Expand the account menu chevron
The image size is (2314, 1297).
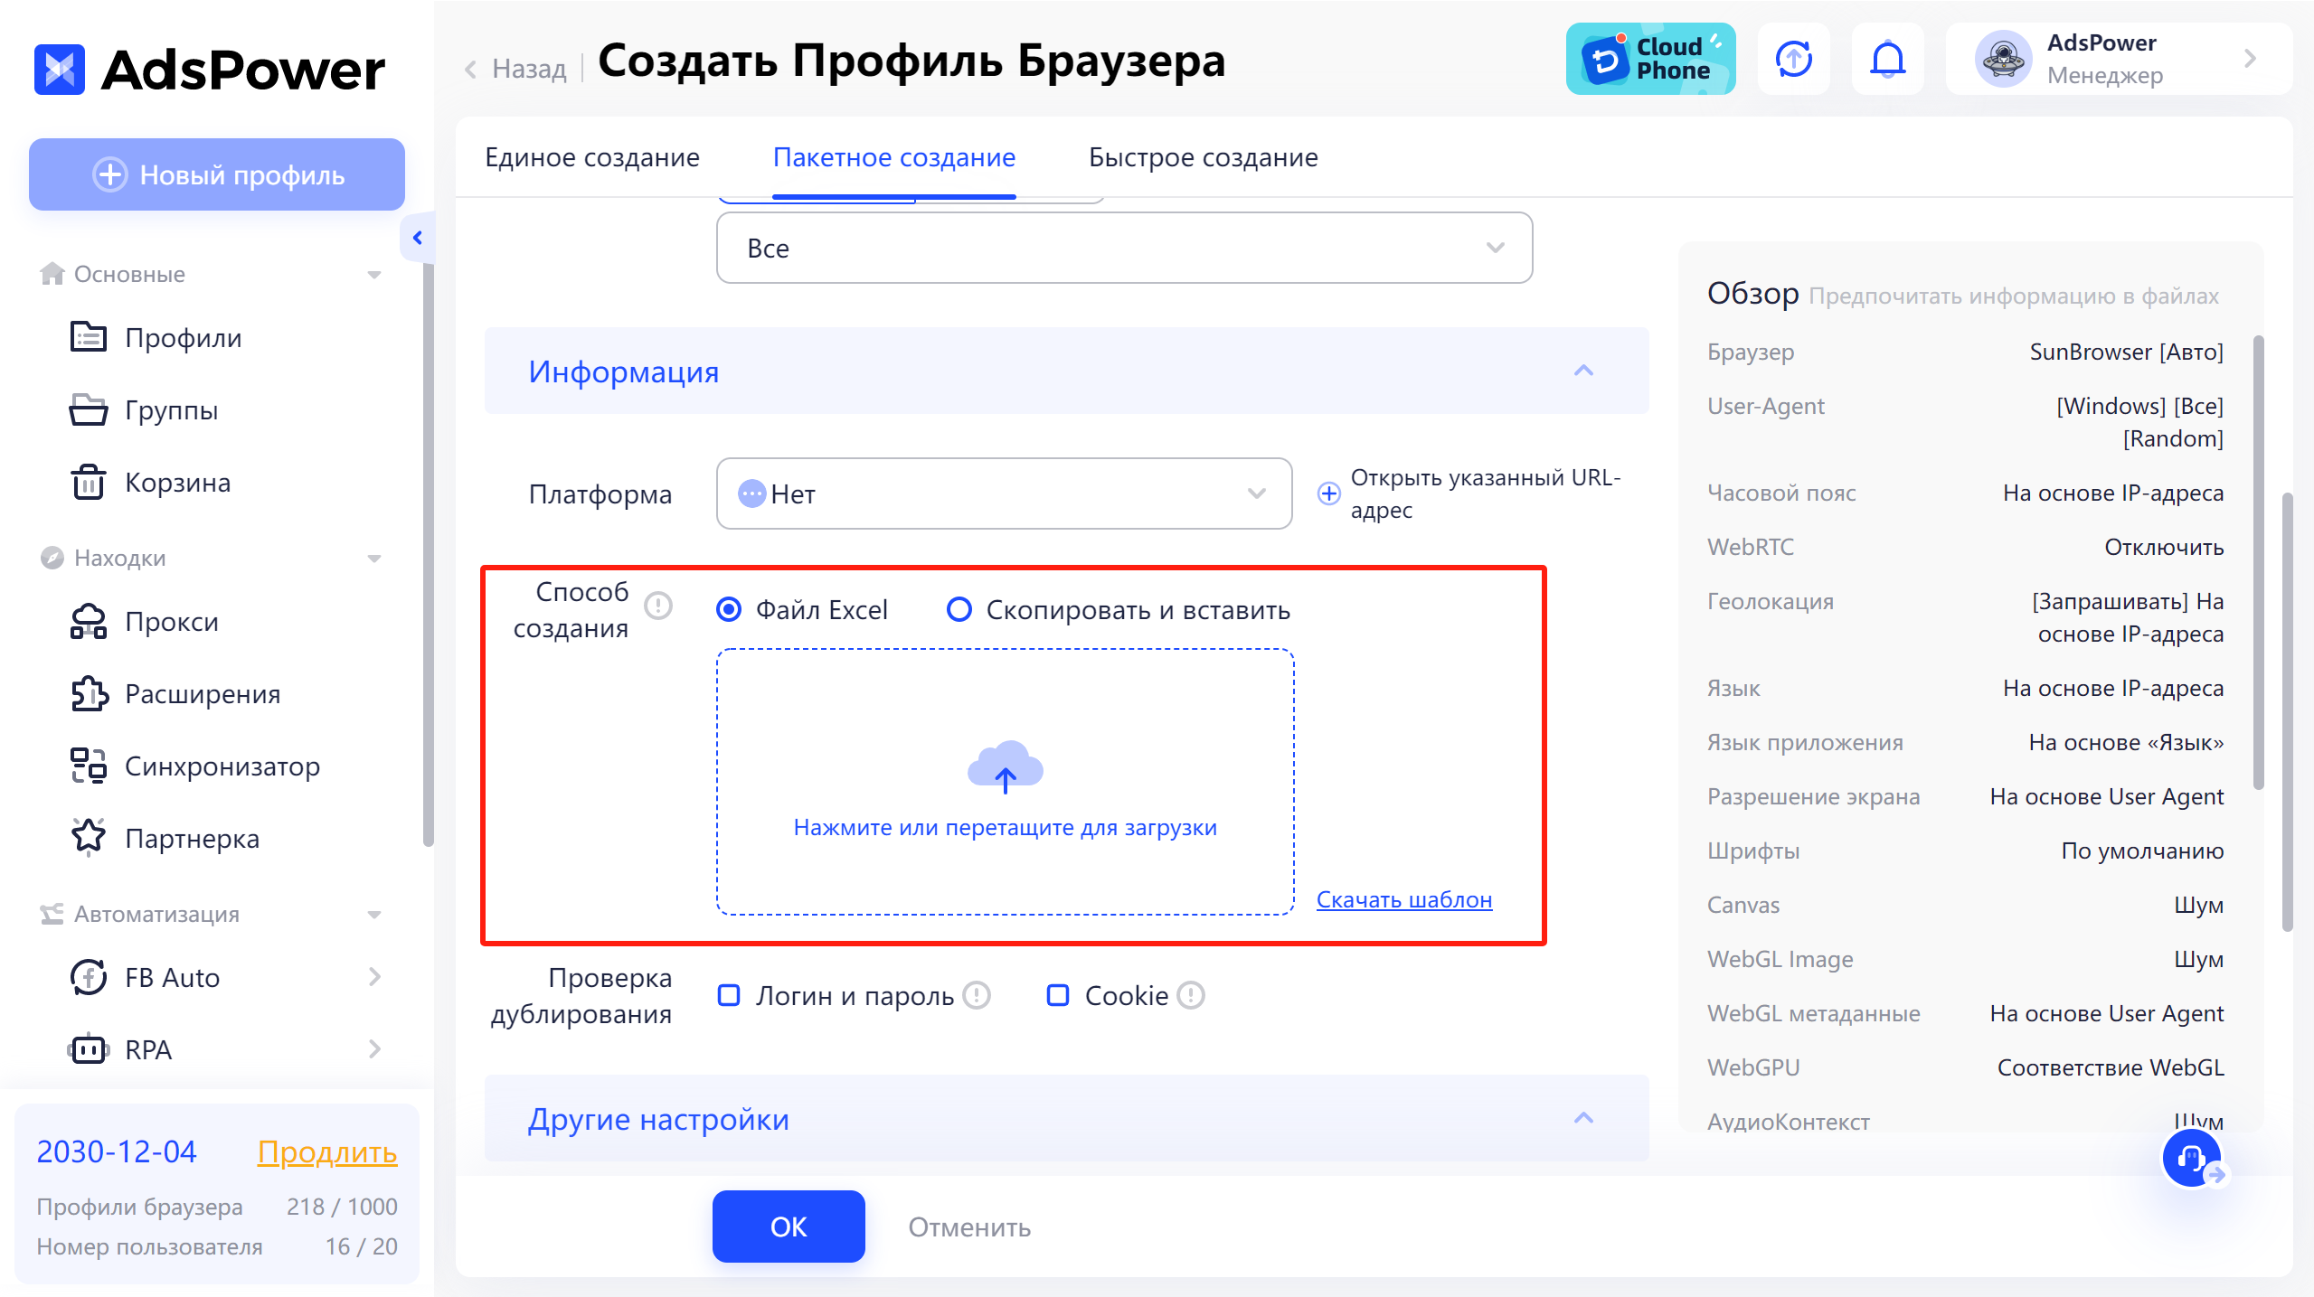[2251, 59]
